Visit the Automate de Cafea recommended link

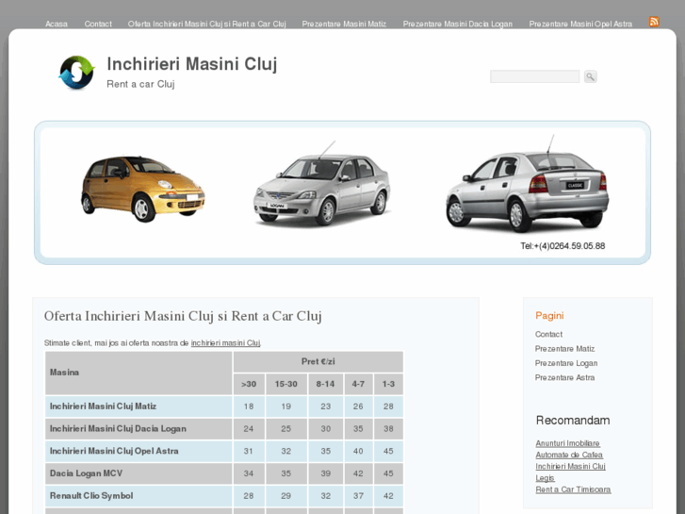click(569, 455)
